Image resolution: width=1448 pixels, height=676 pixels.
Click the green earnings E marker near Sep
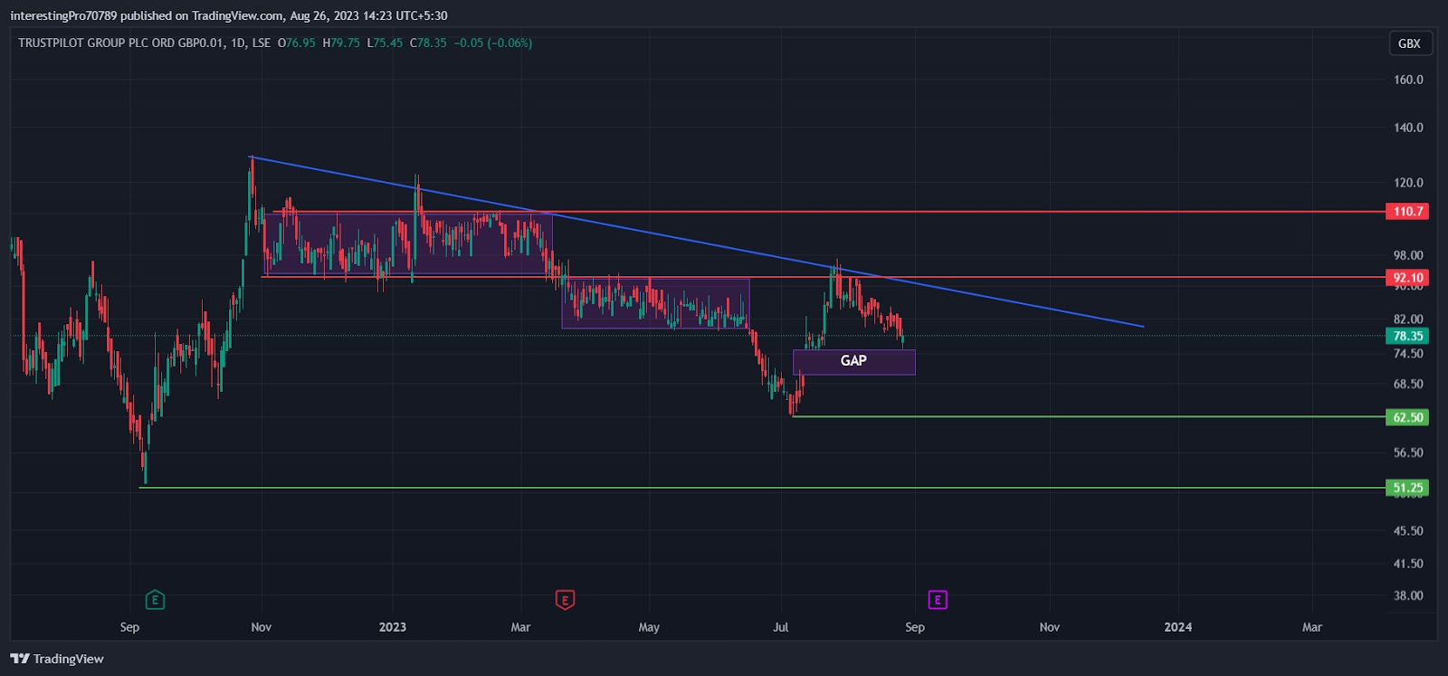coord(155,599)
